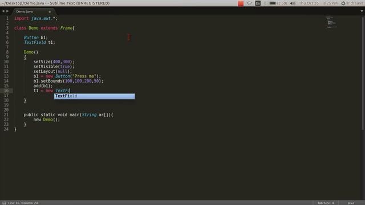Image resolution: width=365 pixels, height=205 pixels.
Task: Open the system session gear menu
Action: tap(343, 3)
